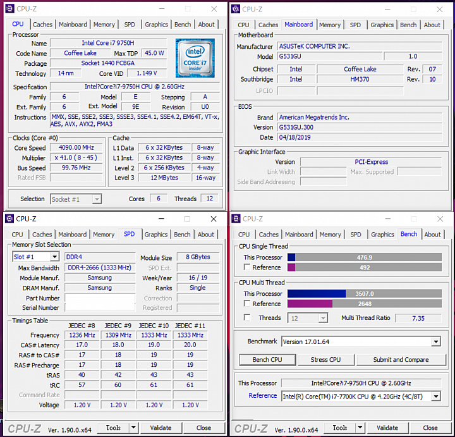The image size is (455, 437).
Task: Click the CPU-Z app icon in the CPU window title bar
Action: point(9,9)
